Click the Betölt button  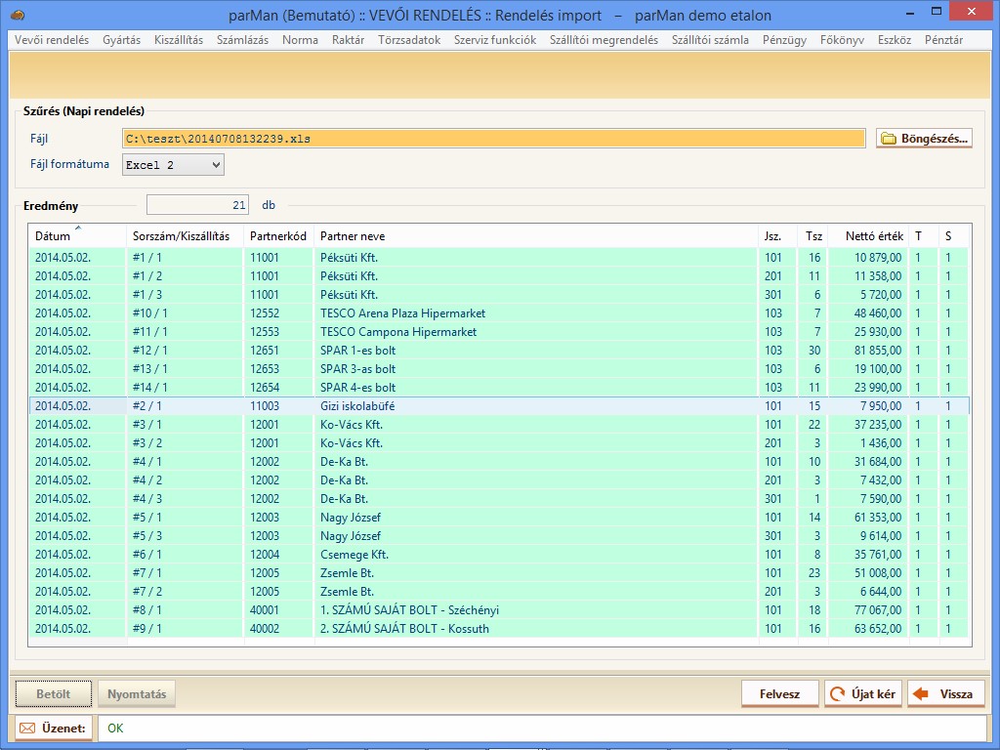click(x=54, y=694)
